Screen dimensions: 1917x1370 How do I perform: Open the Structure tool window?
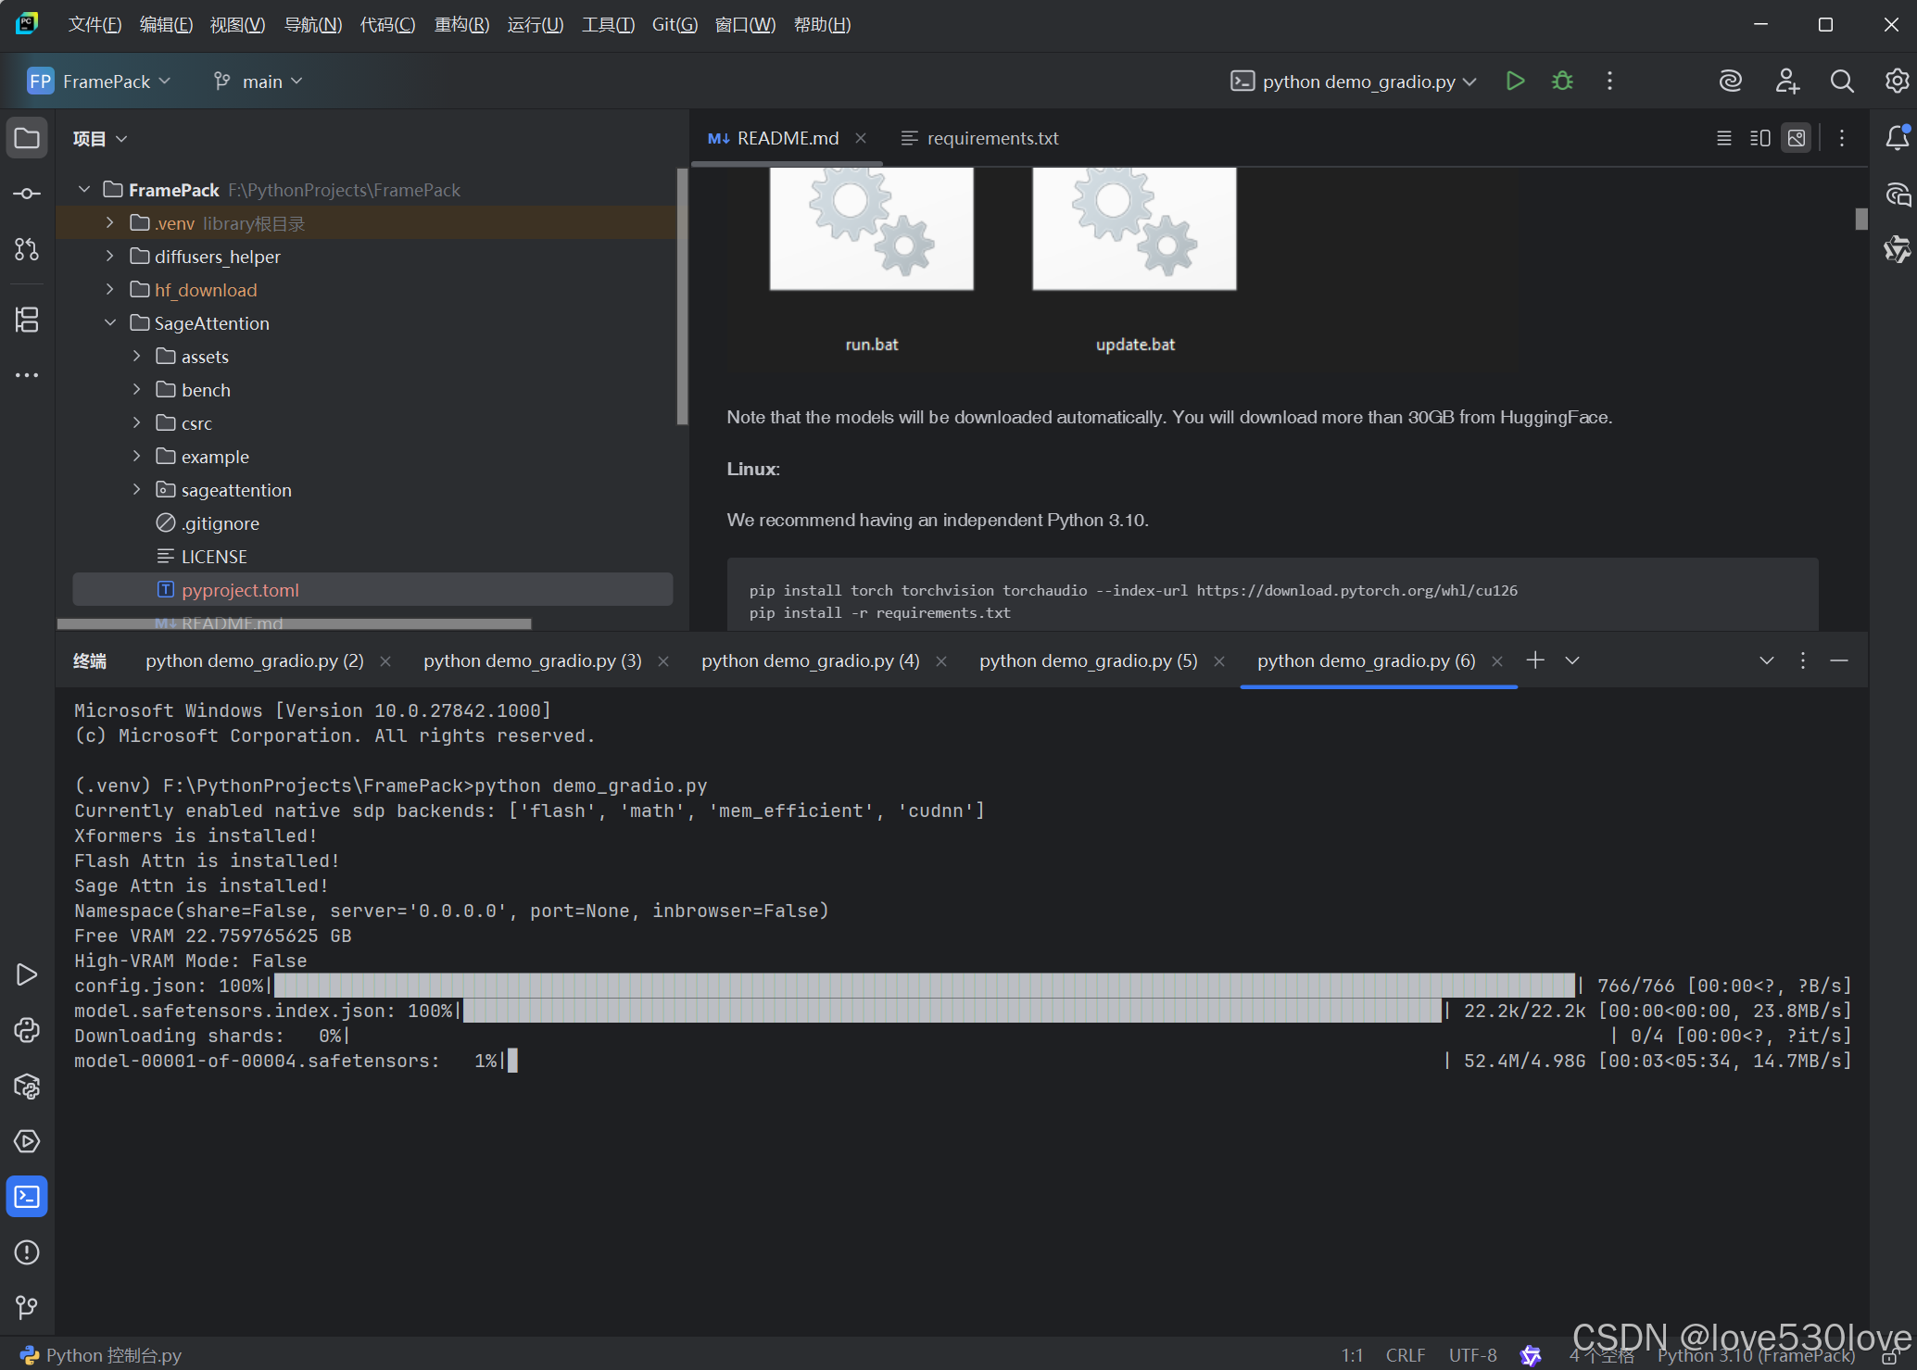click(27, 320)
